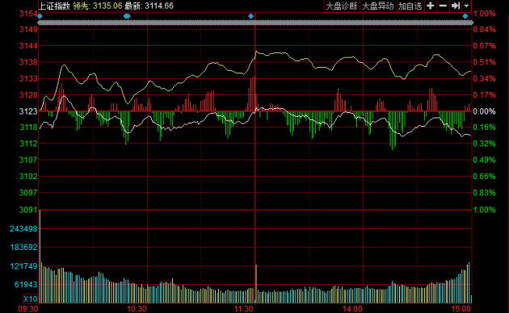
Task: Click the 0.51% percent label
Action: [x=484, y=62]
